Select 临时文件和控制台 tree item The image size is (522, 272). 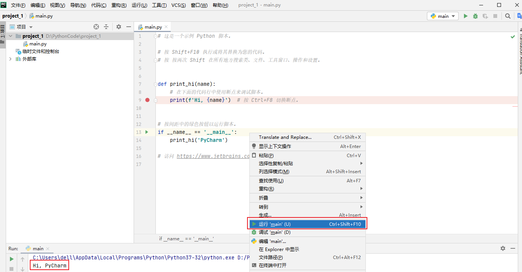pos(40,52)
